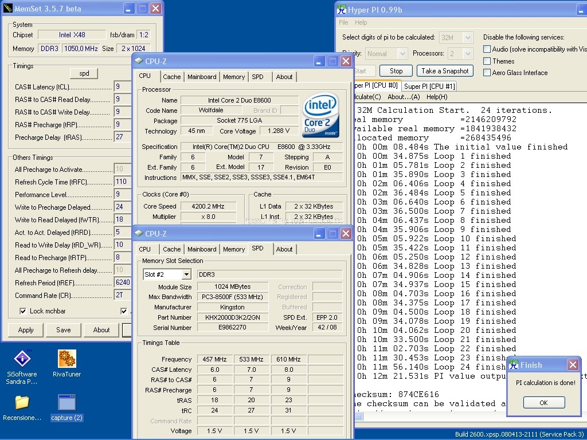Screen dimensions: 587x440
Task: Click the 'Loop 24 finished' line in Super PI output
Action: pos(431,367)
